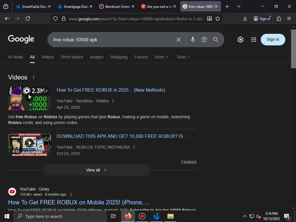Start voice search with microphone
The width and height of the screenshot is (296, 222).
pyautogui.click(x=193, y=39)
